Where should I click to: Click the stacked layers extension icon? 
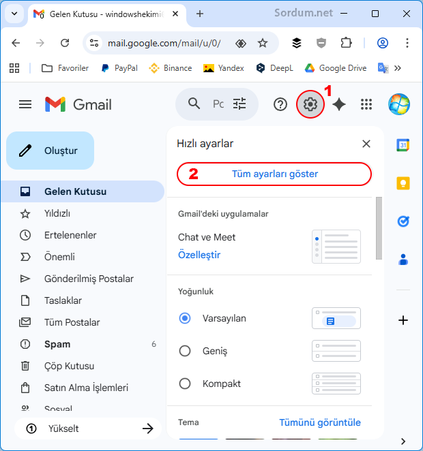(297, 43)
